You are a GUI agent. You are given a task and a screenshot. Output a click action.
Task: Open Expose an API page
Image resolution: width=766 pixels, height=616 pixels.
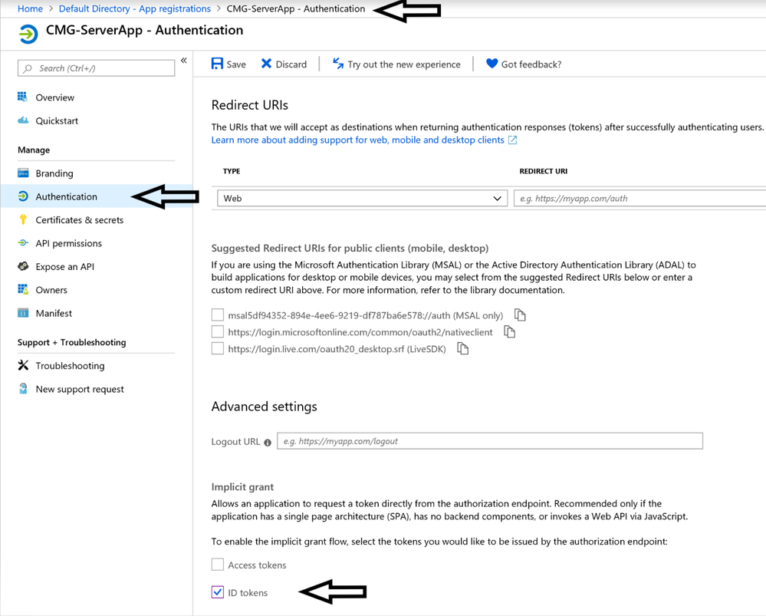(x=65, y=266)
